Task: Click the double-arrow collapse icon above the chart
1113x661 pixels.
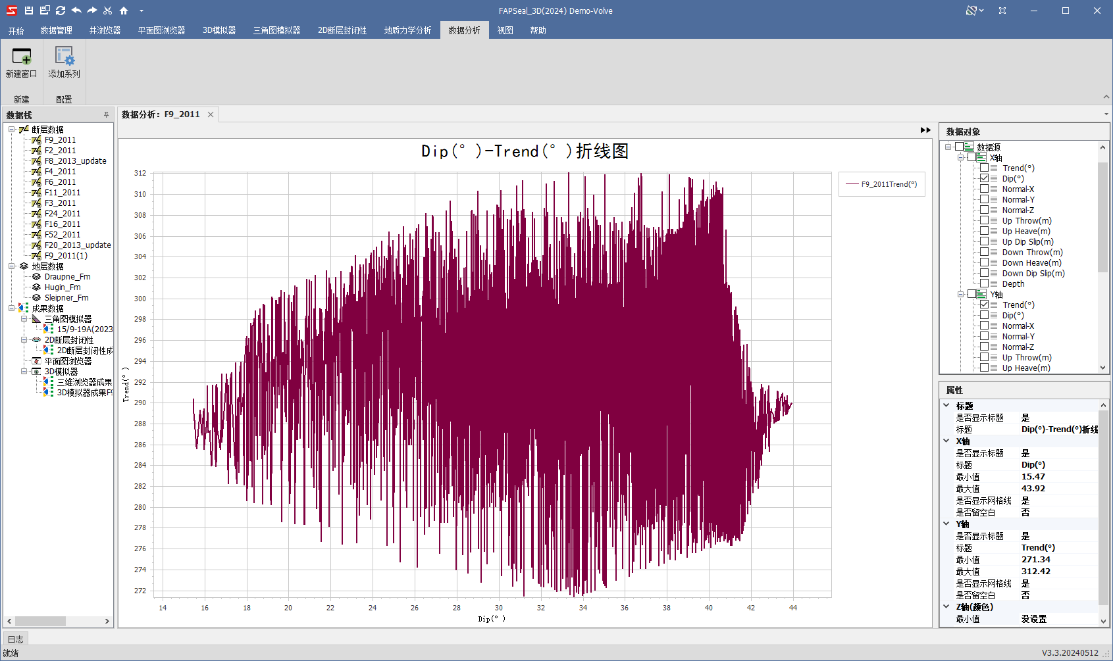Action: coord(925,130)
